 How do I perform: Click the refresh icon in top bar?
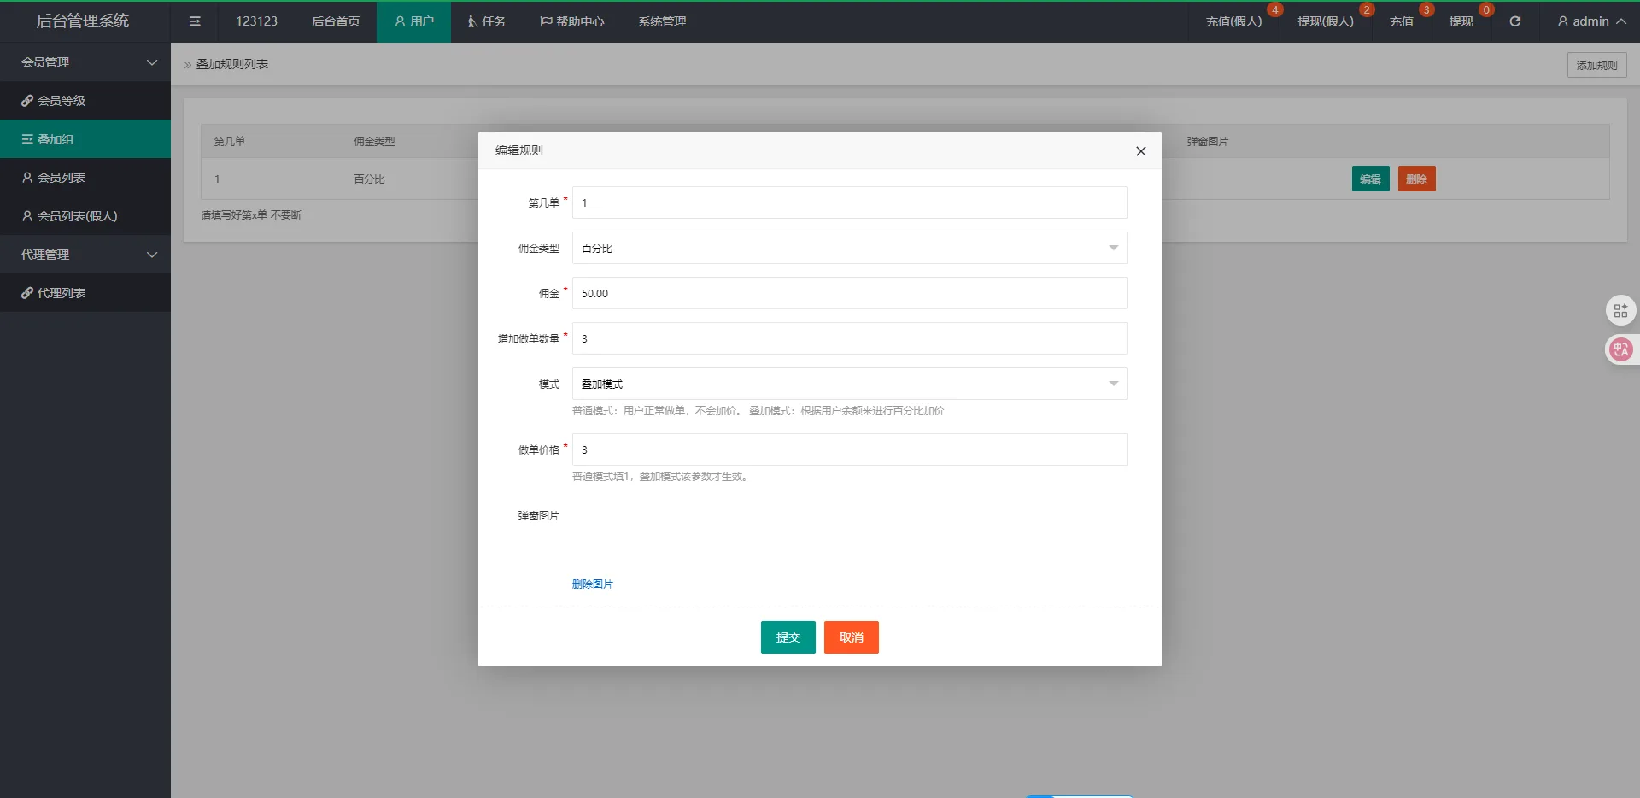[1514, 21]
